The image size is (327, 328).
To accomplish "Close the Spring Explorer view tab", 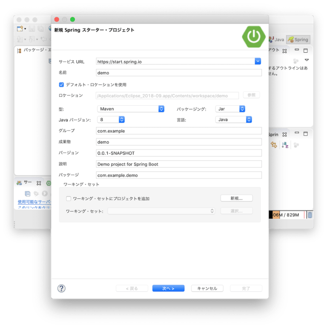I will pos(284,135).
